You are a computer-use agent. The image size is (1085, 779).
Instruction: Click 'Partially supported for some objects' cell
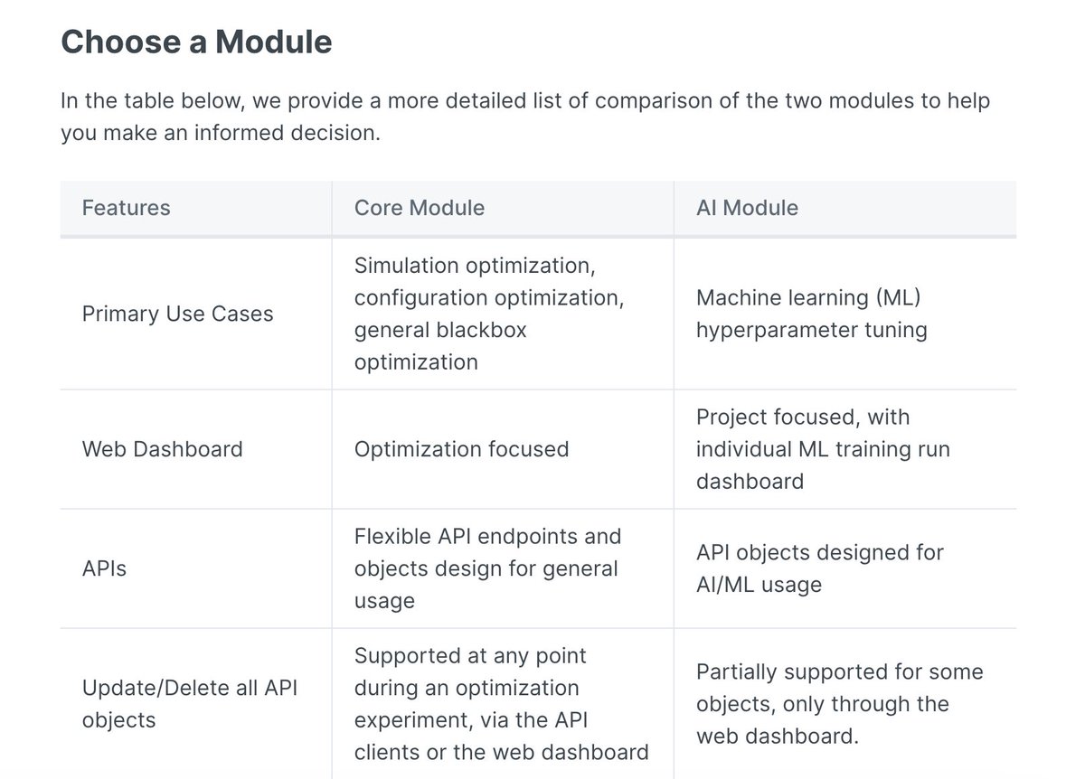pyautogui.click(x=839, y=704)
